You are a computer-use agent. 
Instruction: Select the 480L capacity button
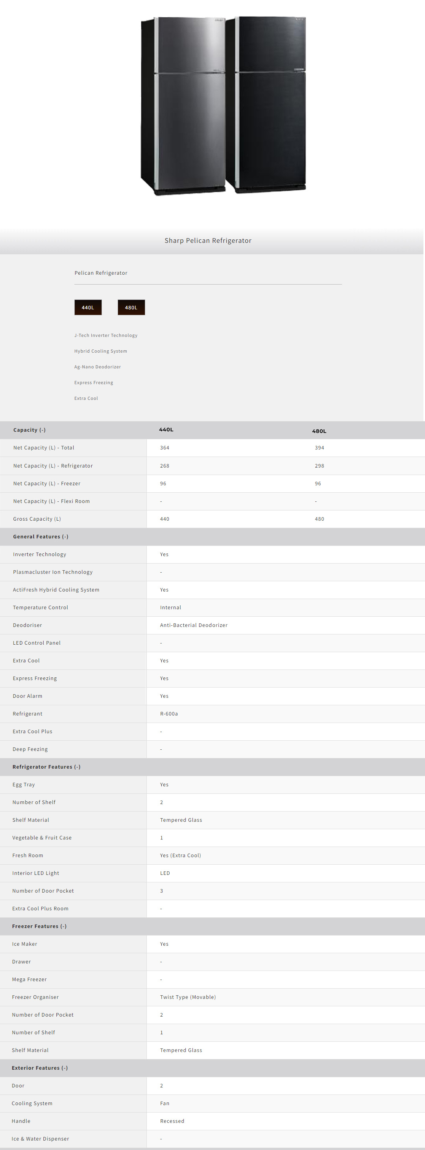click(x=131, y=308)
